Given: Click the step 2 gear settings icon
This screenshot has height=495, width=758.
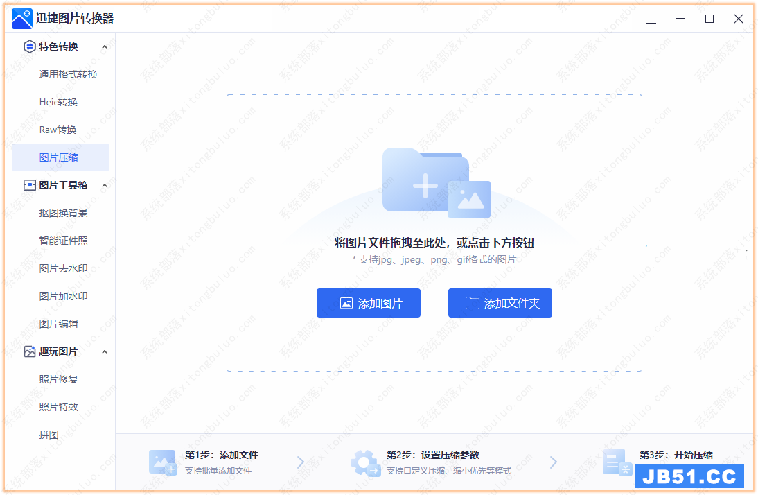Looking at the screenshot, I should (365, 462).
